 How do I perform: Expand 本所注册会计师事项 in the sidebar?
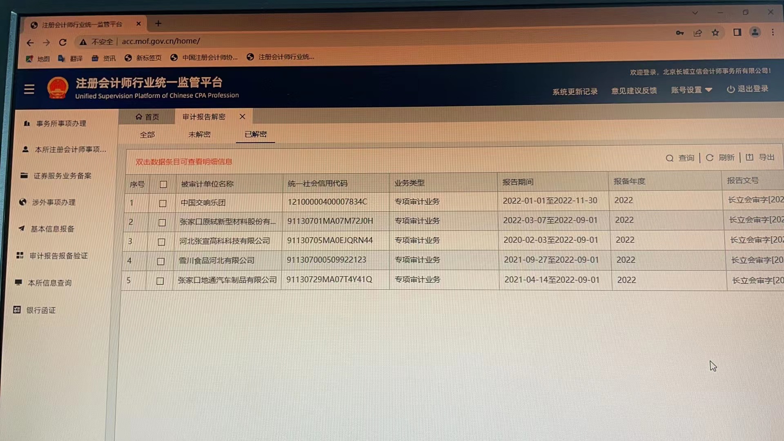pyautogui.click(x=70, y=149)
